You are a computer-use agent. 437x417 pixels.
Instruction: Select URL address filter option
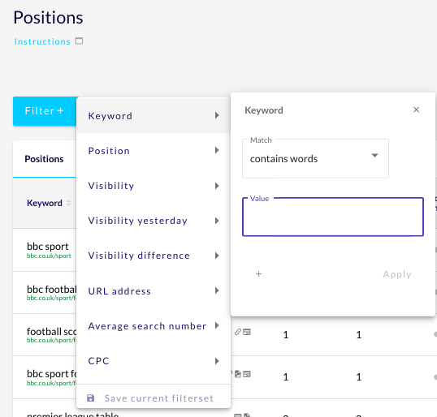coord(154,291)
